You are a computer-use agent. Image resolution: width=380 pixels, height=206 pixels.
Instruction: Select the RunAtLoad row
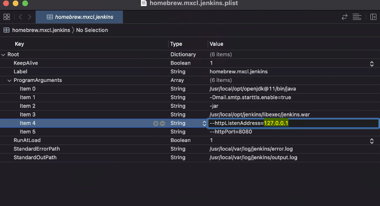pos(190,140)
